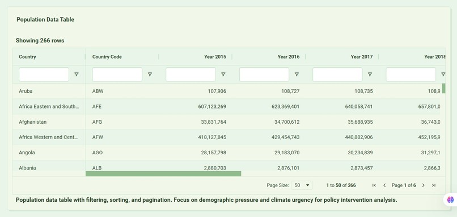Open the brain assistant floating icon
457x217 pixels.
pyautogui.click(x=451, y=199)
